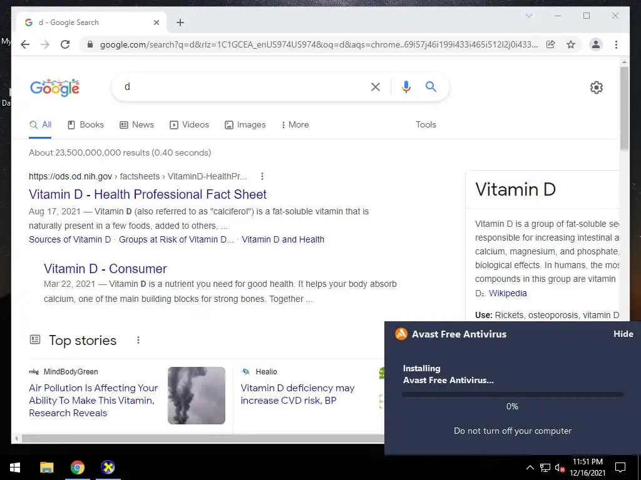This screenshot has width=641, height=480.
Task: Hide the Avast installer popup
Action: tap(623, 334)
